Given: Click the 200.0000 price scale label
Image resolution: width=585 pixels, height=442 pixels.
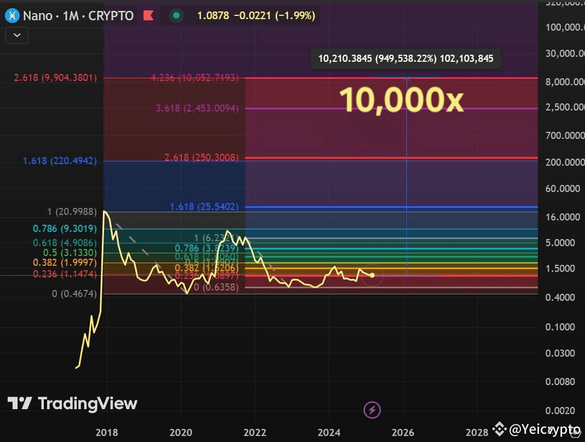Looking at the screenshot, I should click(x=565, y=162).
